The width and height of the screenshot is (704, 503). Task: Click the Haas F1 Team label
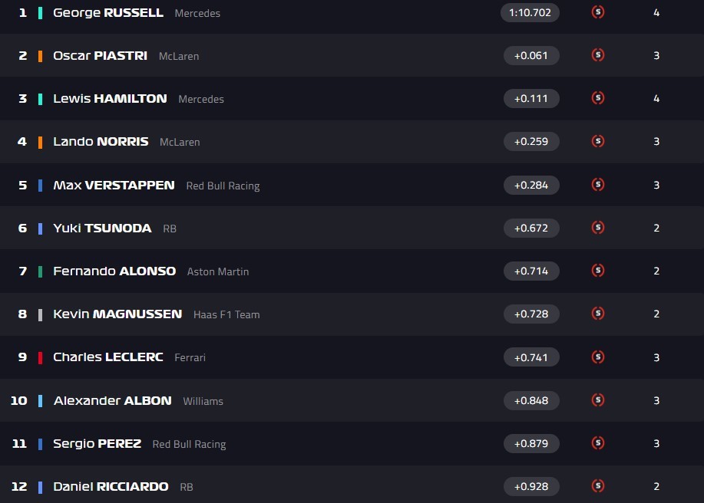pyautogui.click(x=226, y=314)
